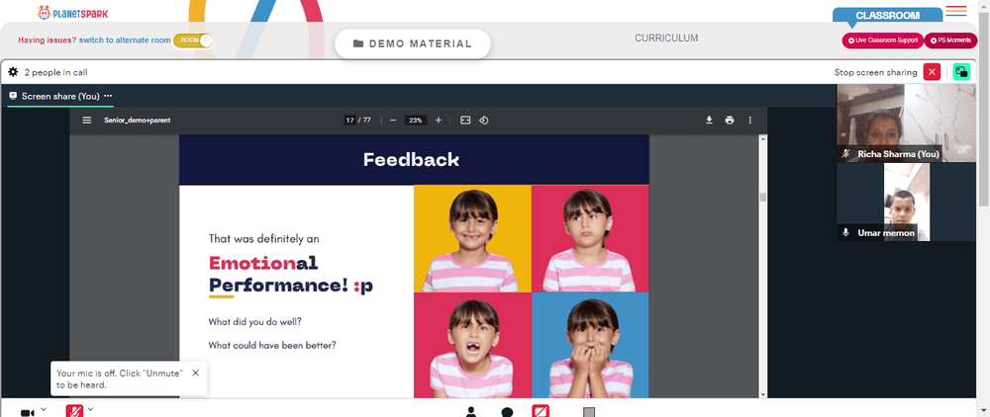Click the PDF viewer vertical scrollbar thumb
The image size is (990, 417).
coord(762,198)
